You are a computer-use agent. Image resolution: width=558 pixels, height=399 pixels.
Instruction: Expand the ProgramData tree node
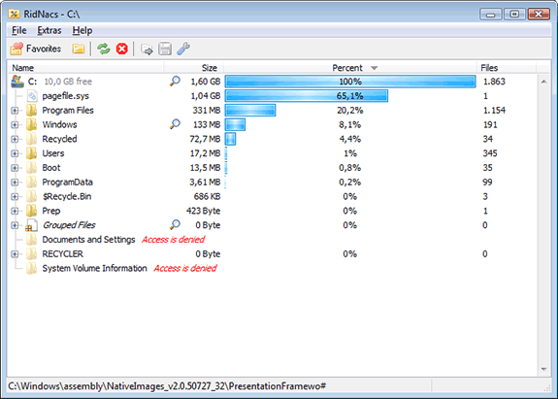(15, 183)
